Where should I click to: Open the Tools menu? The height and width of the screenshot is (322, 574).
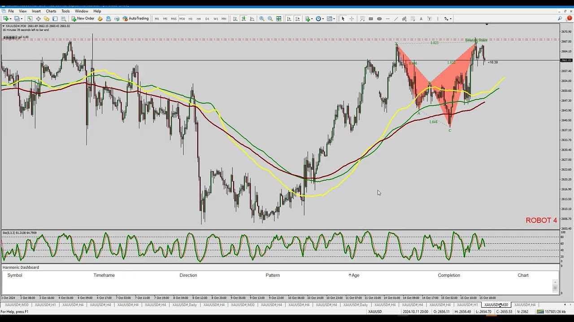(x=65, y=11)
